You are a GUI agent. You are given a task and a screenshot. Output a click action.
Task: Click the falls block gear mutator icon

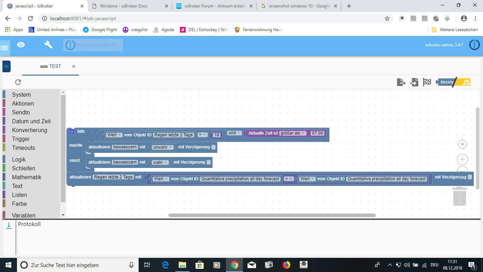tap(72, 131)
